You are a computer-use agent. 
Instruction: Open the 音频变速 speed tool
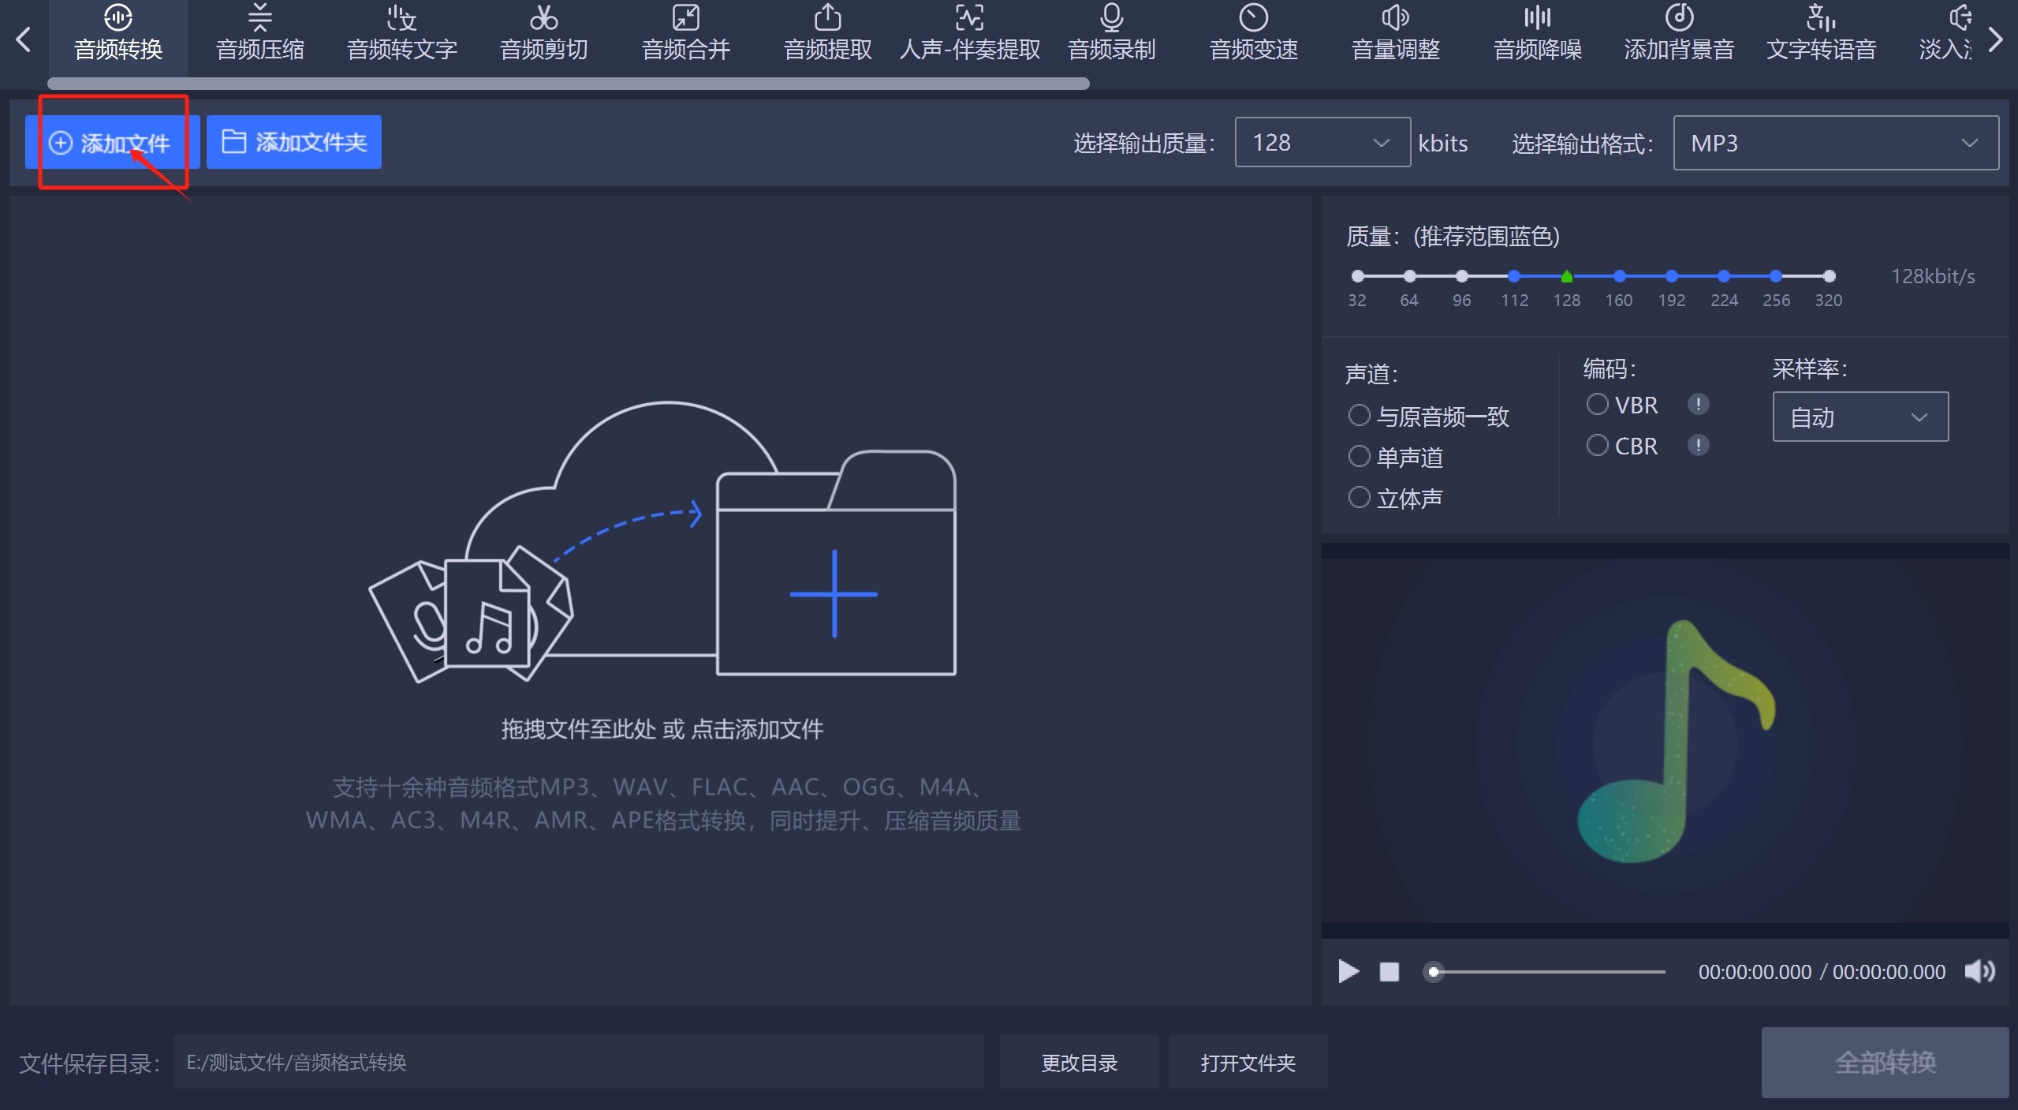point(1253,32)
